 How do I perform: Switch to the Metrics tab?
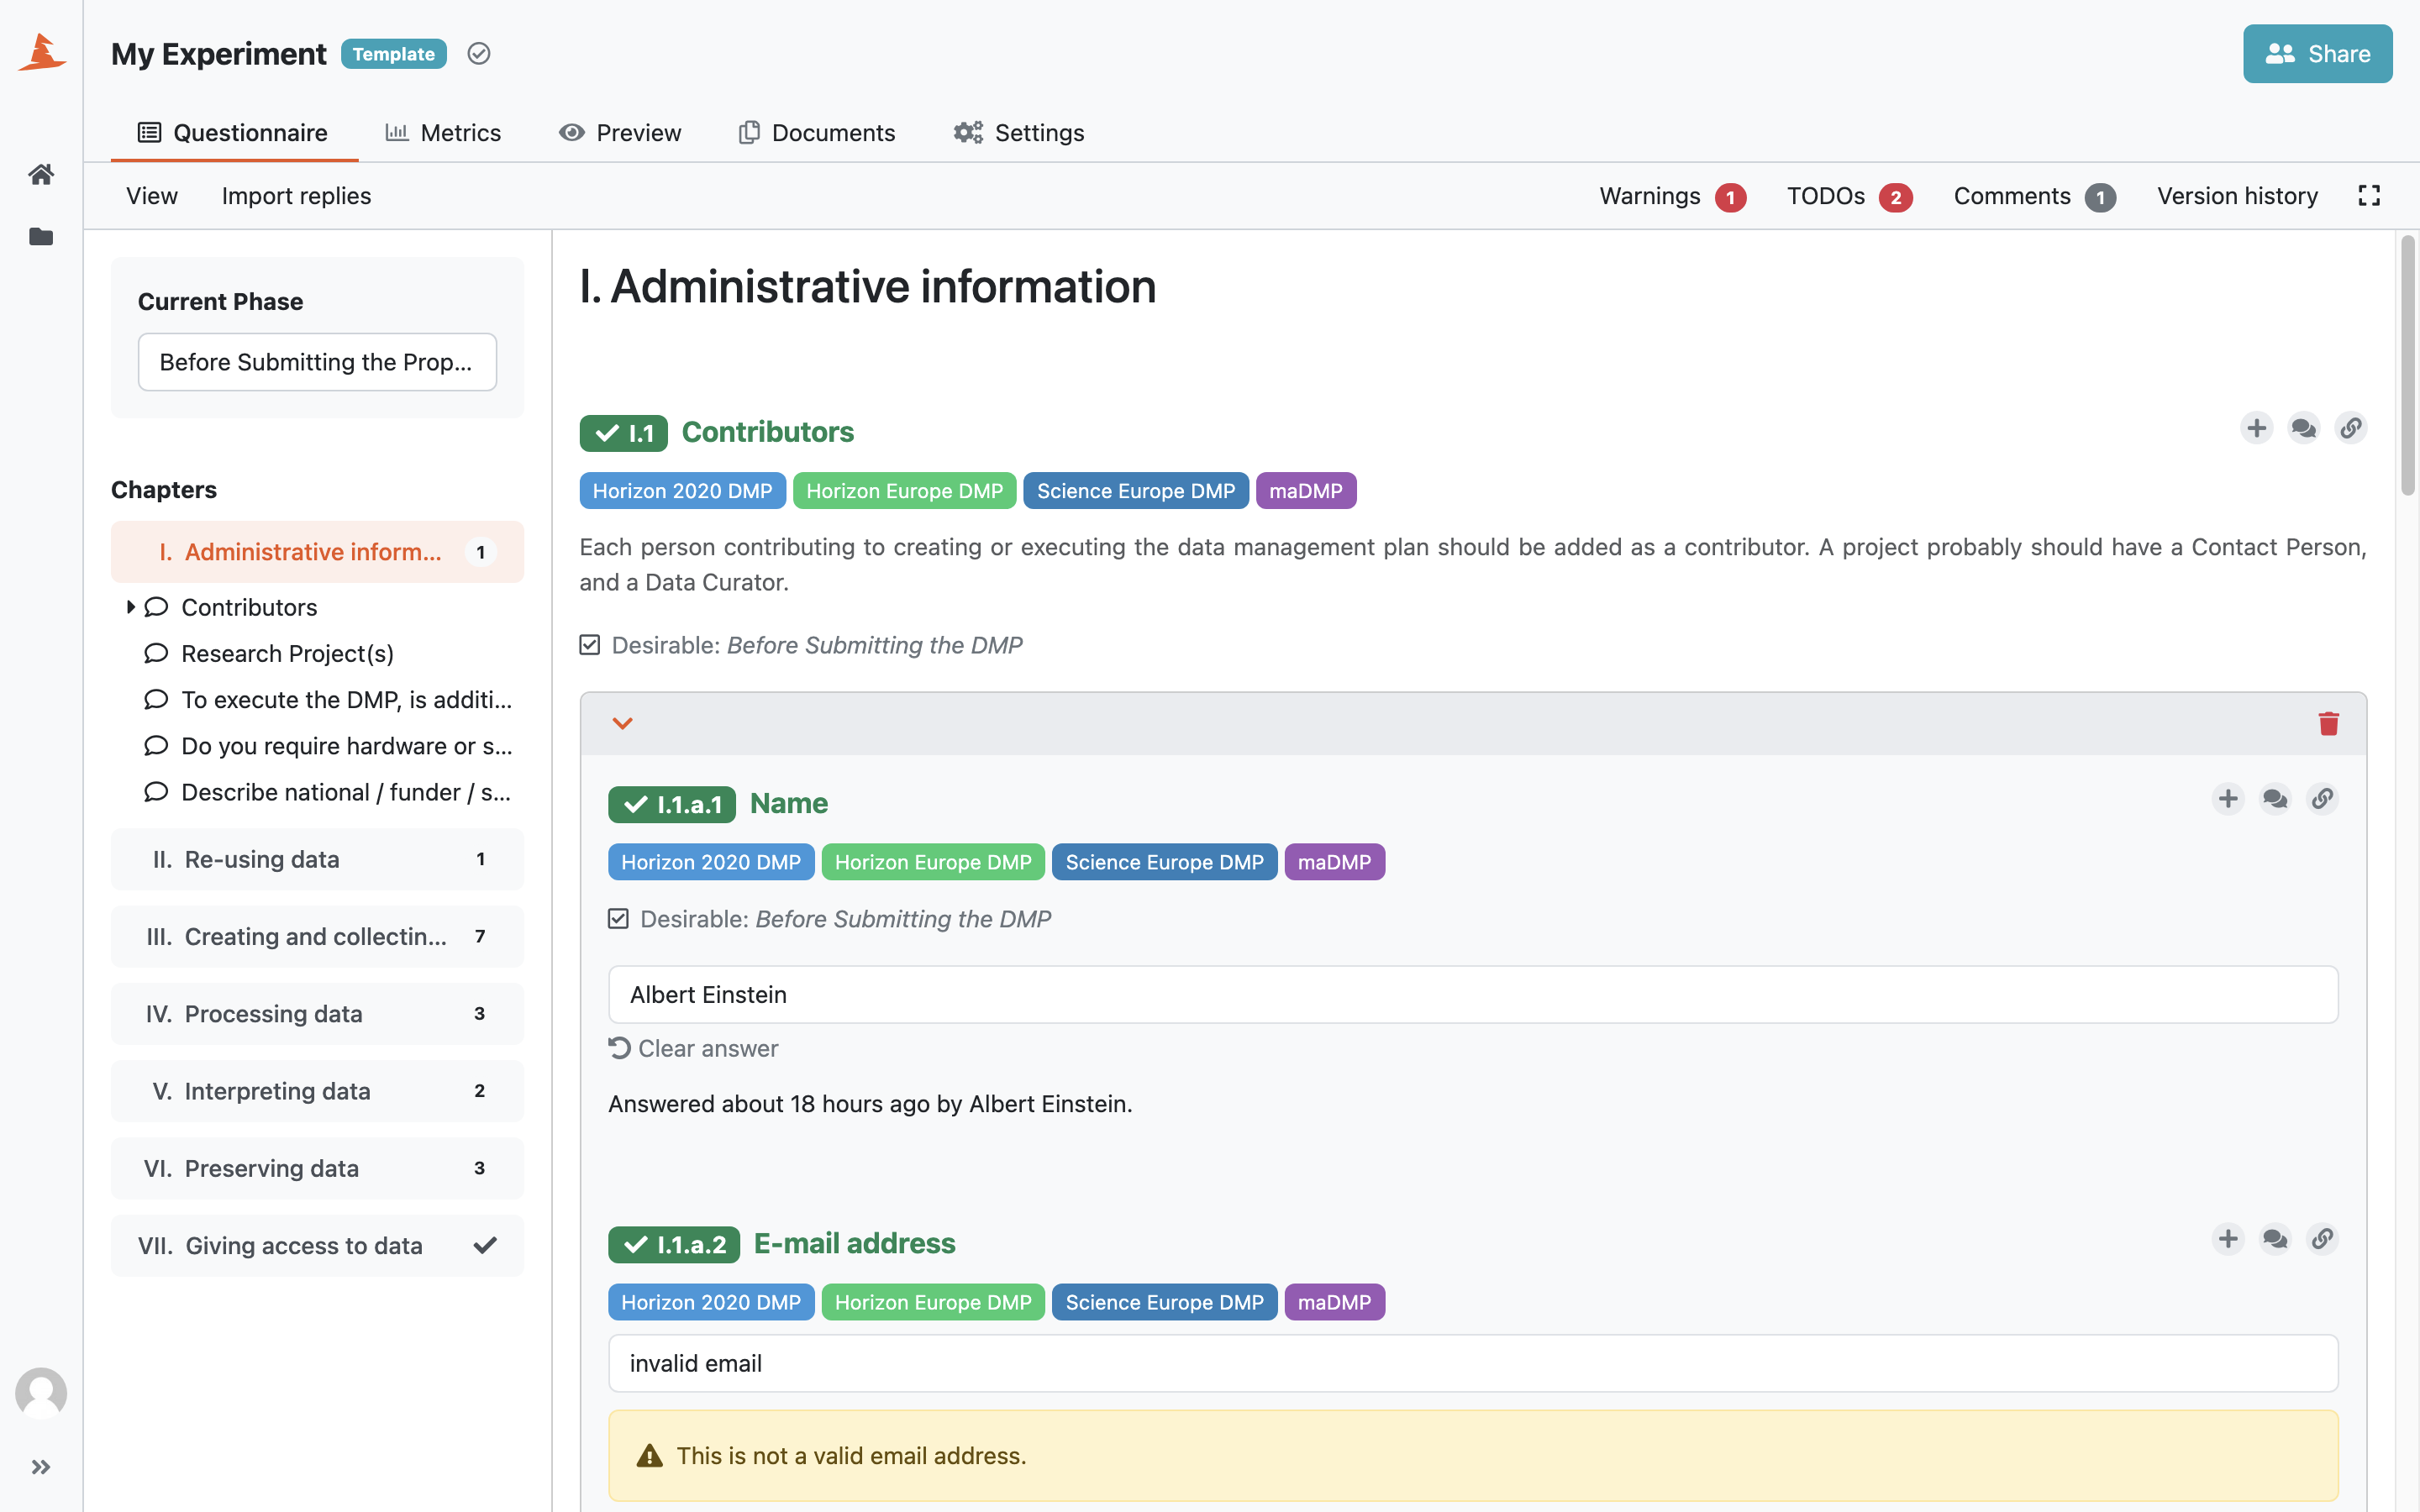tap(443, 132)
